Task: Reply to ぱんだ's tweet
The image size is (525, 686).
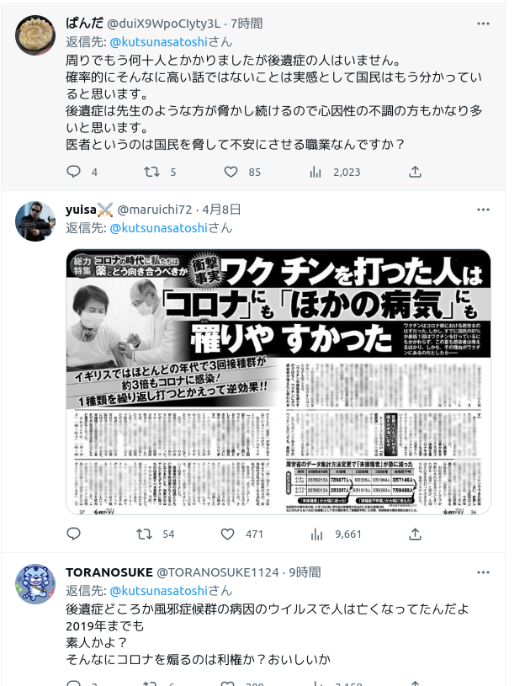Action: (x=73, y=172)
